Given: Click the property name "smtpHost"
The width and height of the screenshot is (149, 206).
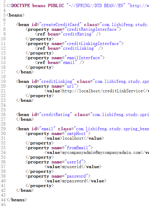Looking at the screenshot, I should (x=76, y=133).
